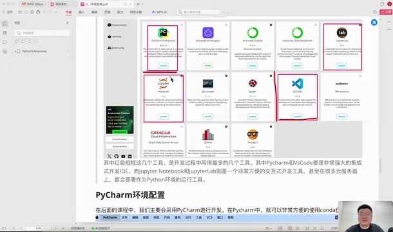393x232 pixels.
Task: Click the Documentation button in Anaconda sidebar
Action: pyautogui.click(x=120, y=139)
